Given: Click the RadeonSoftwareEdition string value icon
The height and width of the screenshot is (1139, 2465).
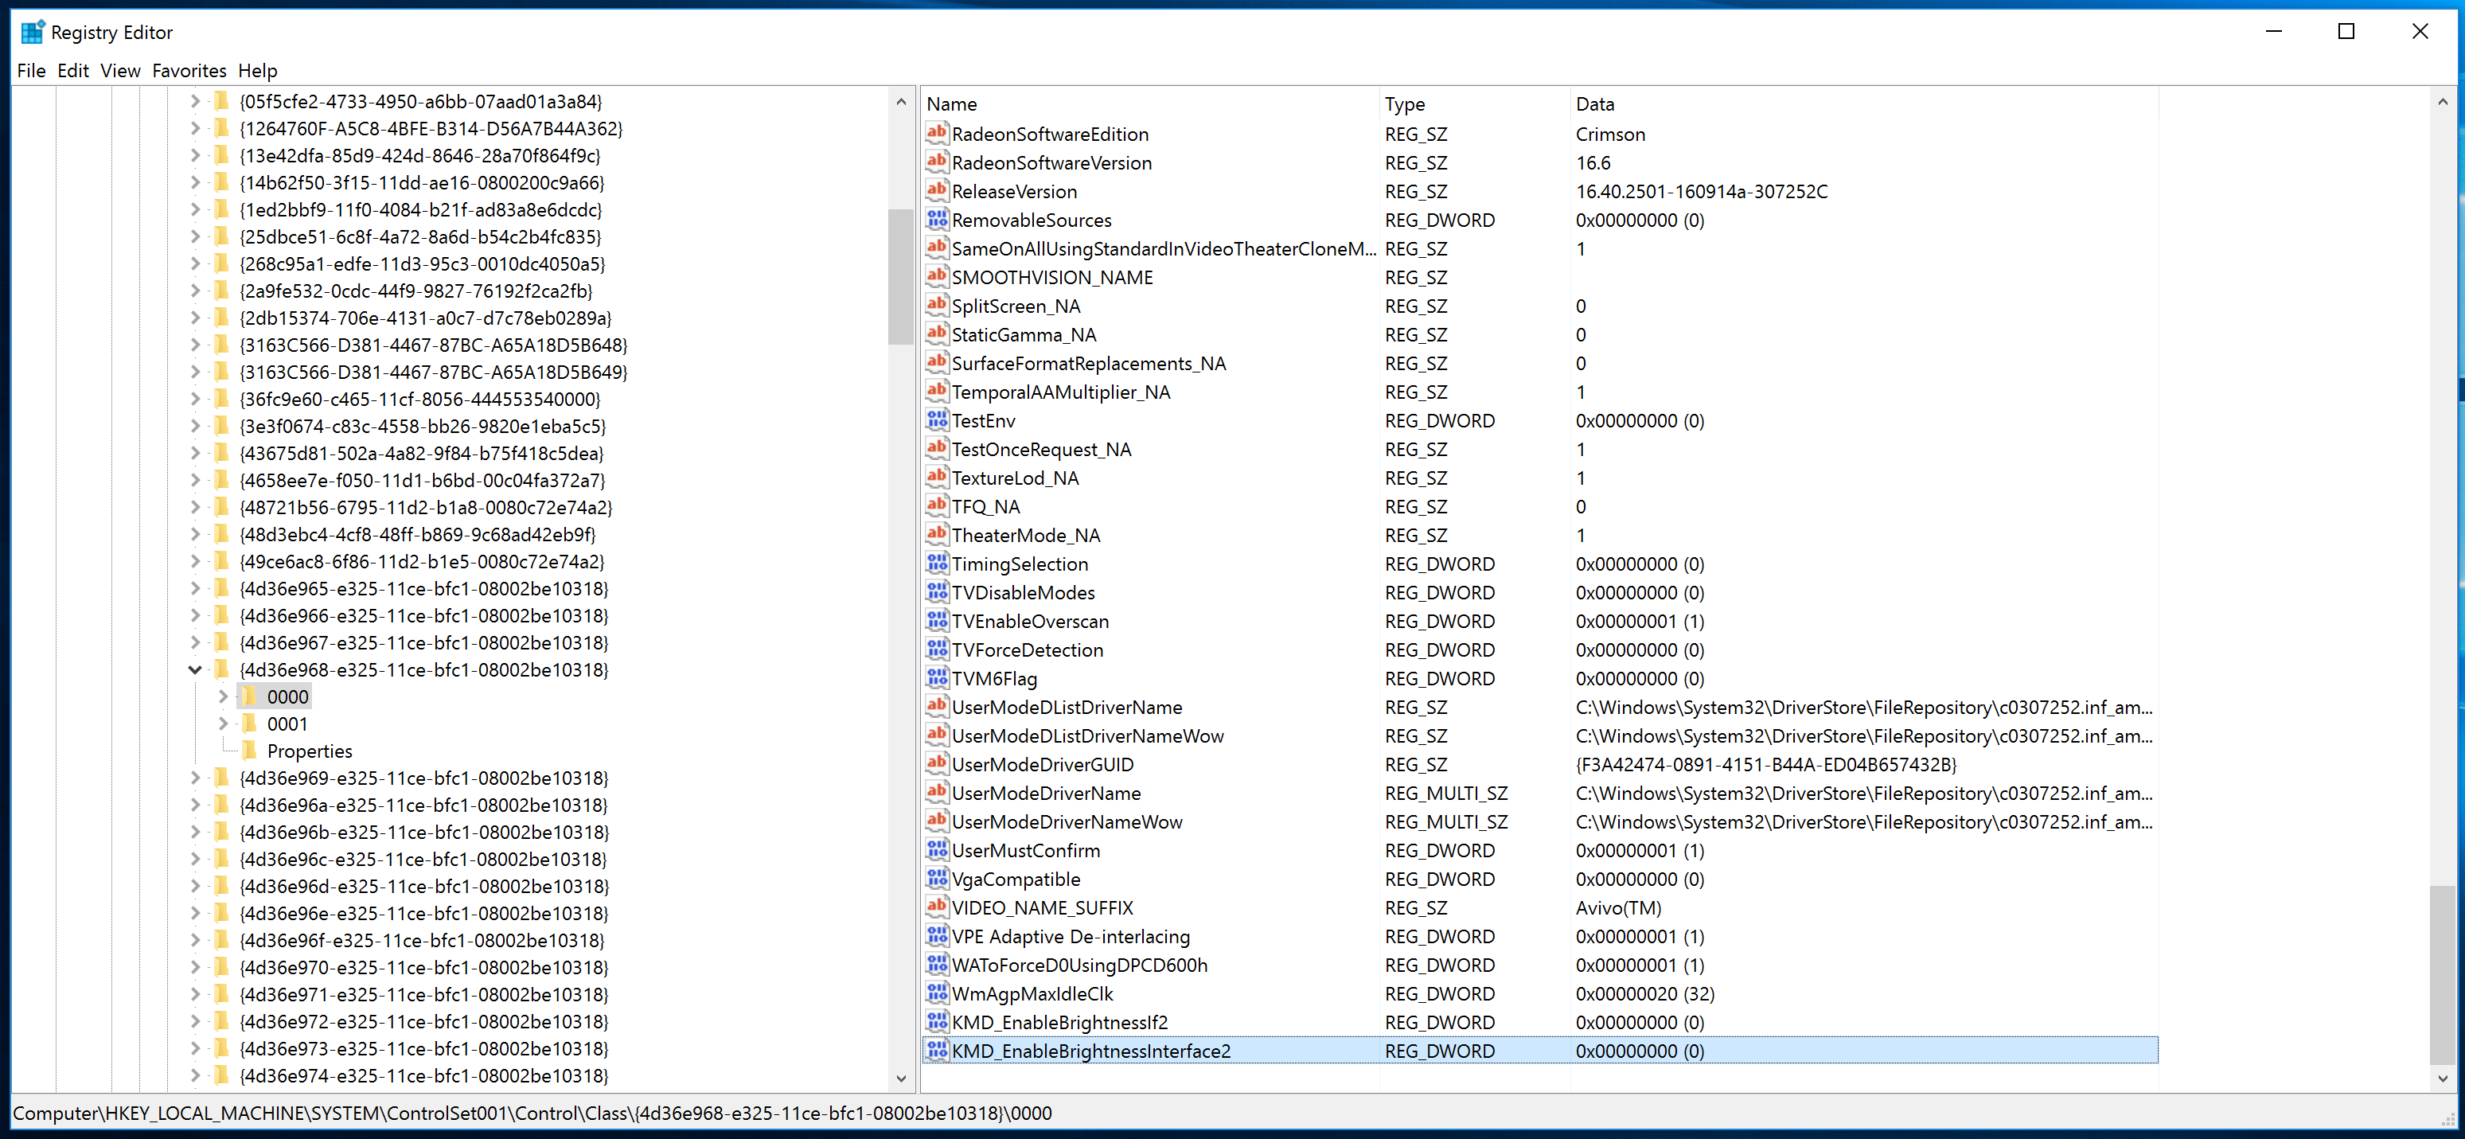Looking at the screenshot, I should coord(937,133).
